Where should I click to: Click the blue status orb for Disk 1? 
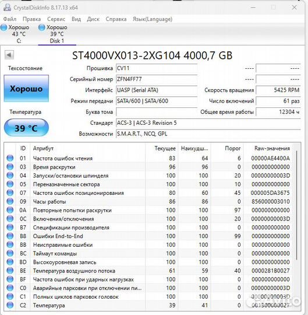point(41,27)
